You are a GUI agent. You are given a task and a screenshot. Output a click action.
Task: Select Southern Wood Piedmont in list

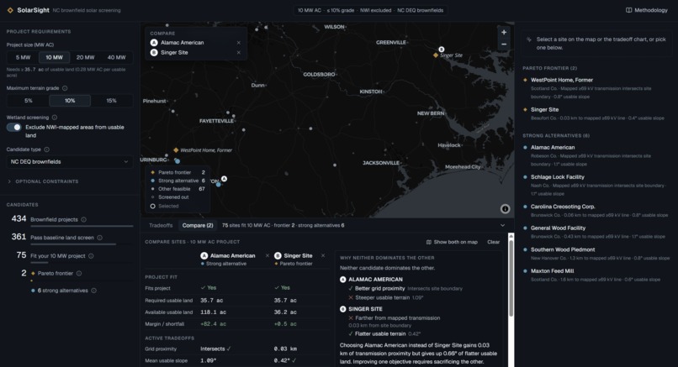(x=596, y=254)
